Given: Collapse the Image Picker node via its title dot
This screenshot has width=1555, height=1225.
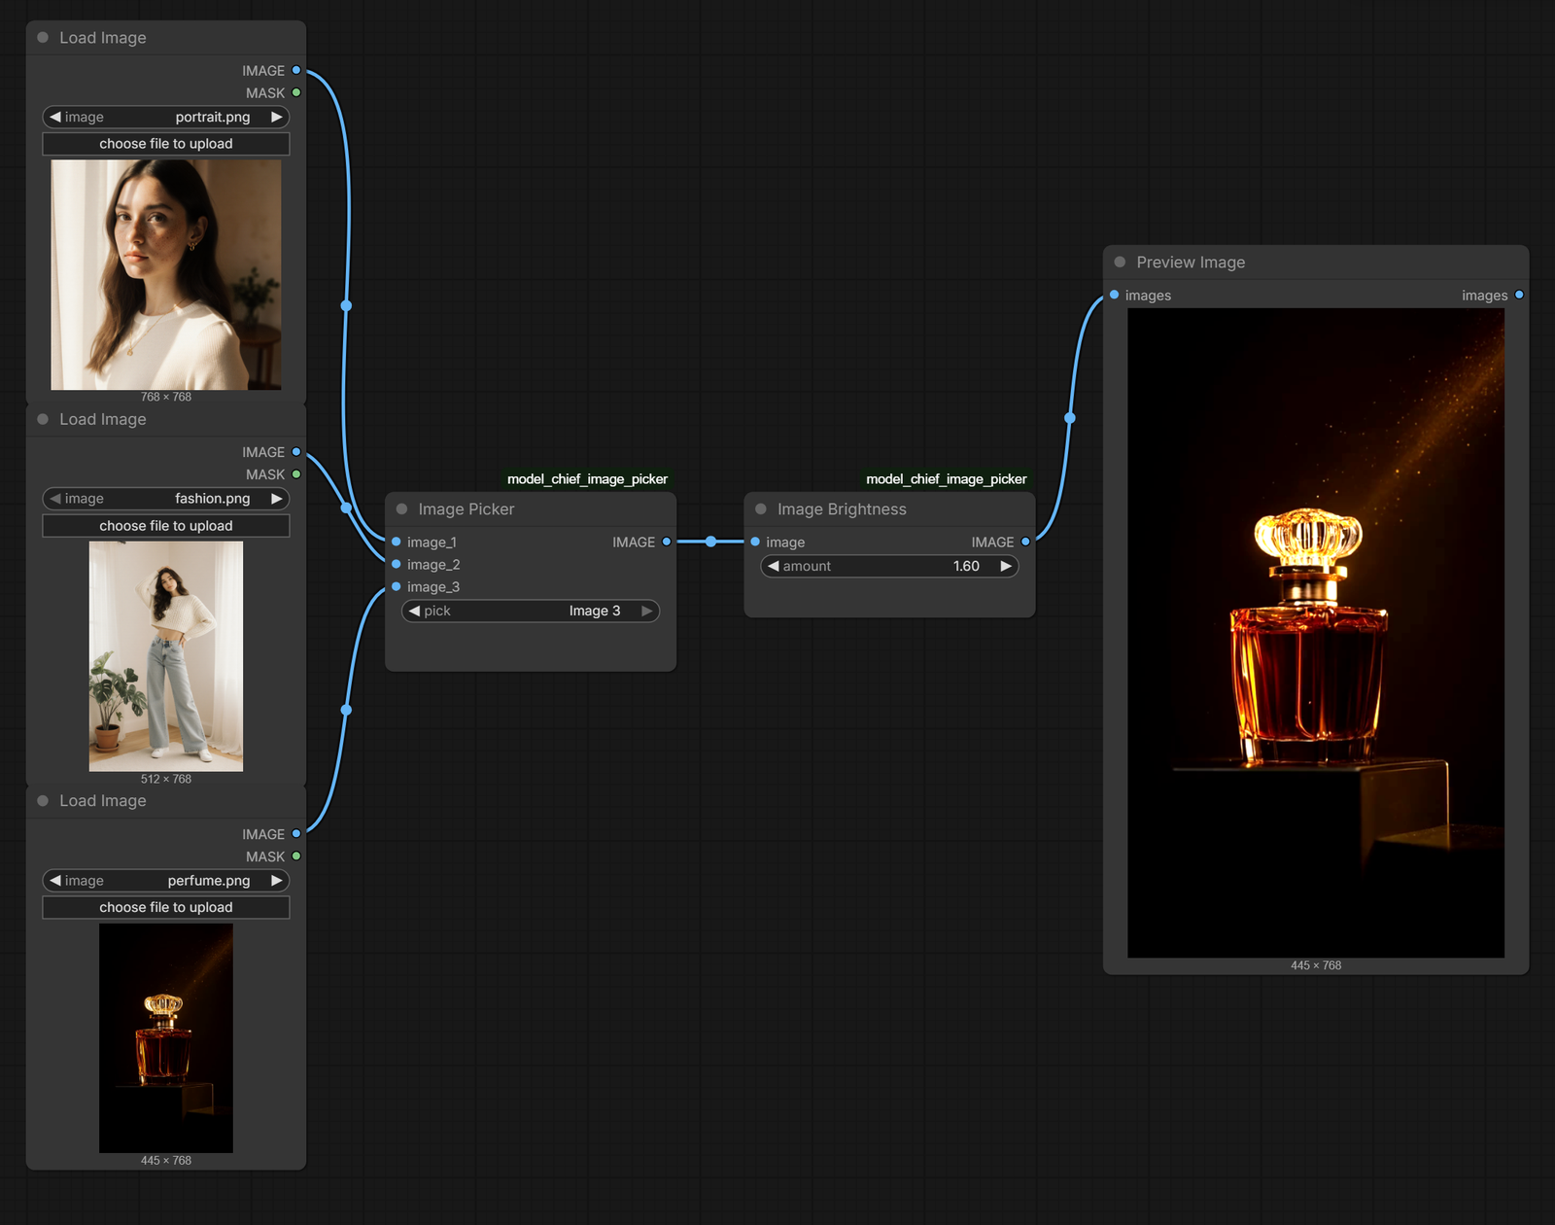Looking at the screenshot, I should (x=402, y=509).
